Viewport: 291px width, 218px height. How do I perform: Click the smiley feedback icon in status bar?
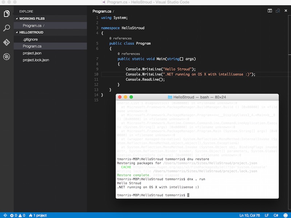(x=286, y=215)
